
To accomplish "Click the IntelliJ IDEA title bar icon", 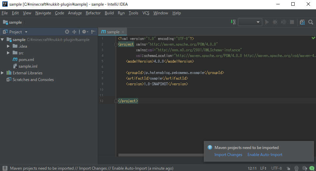I will pyautogui.click(x=5, y=4).
